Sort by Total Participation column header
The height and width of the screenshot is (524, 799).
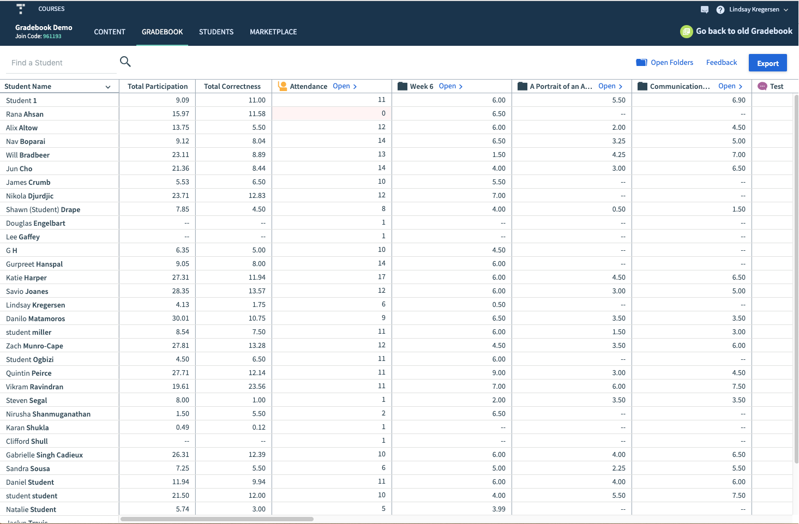tap(158, 86)
